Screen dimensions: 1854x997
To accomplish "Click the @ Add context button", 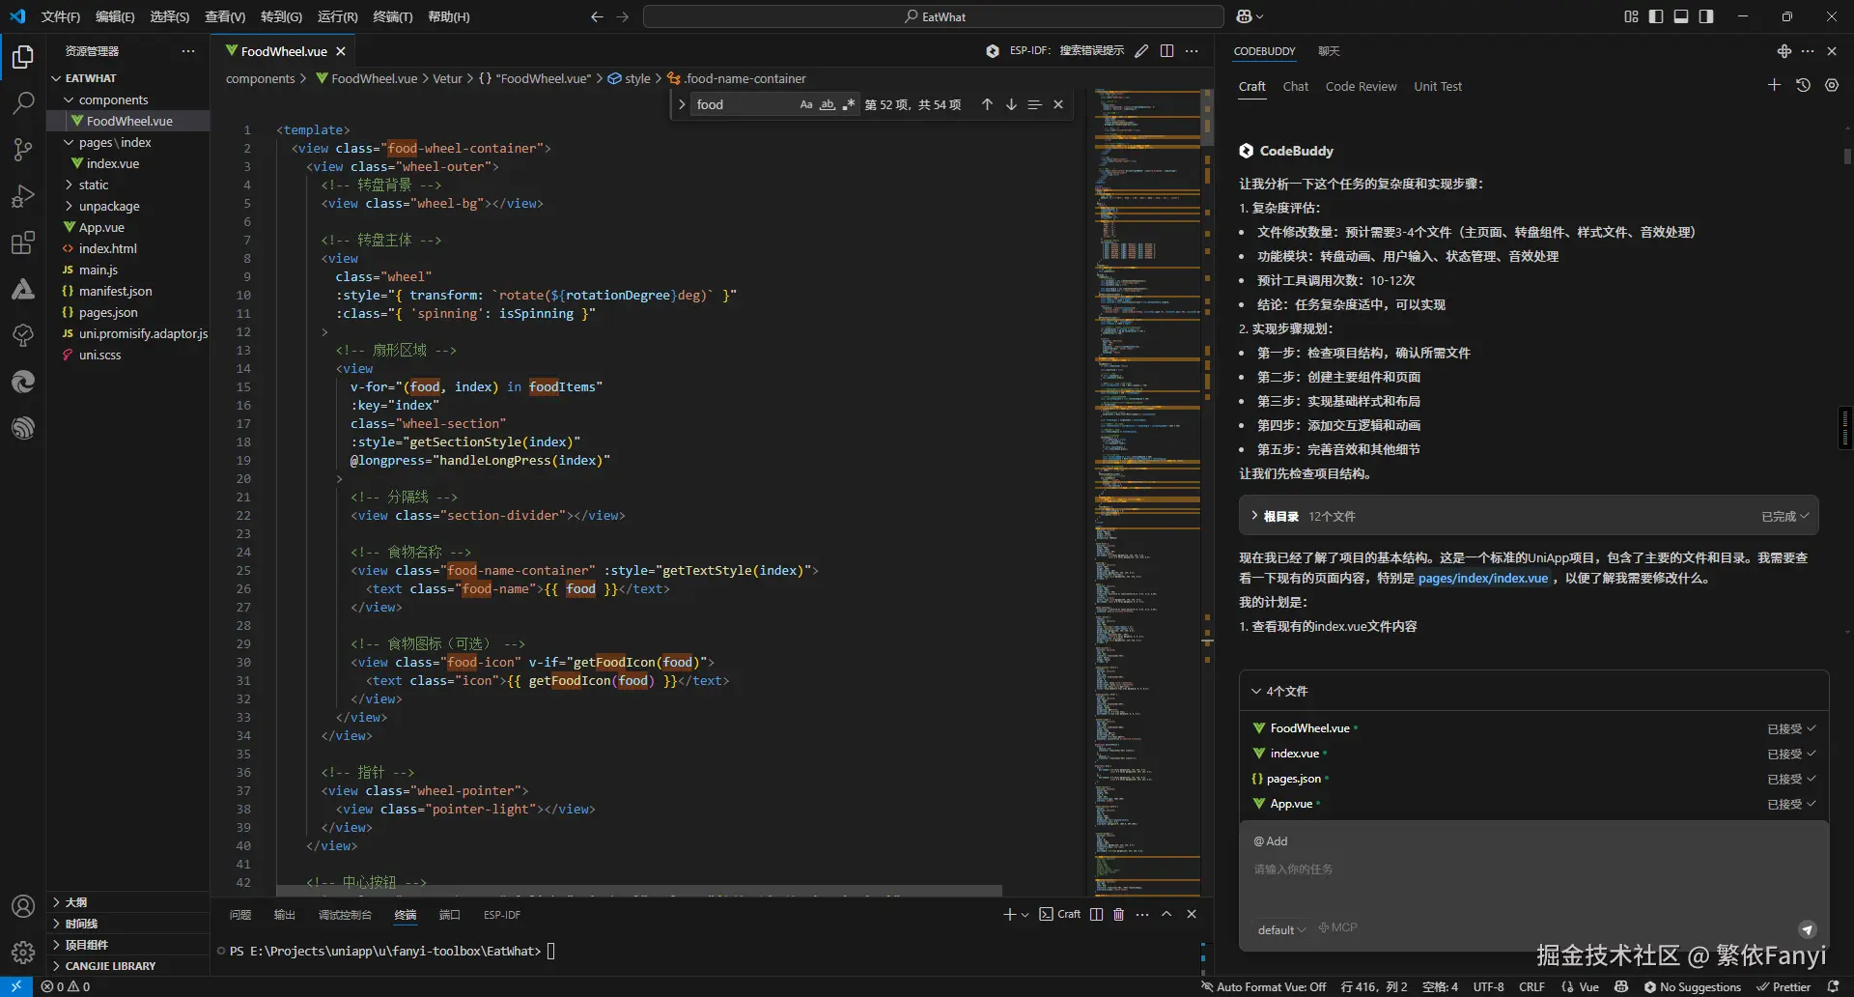I will [x=1271, y=840].
